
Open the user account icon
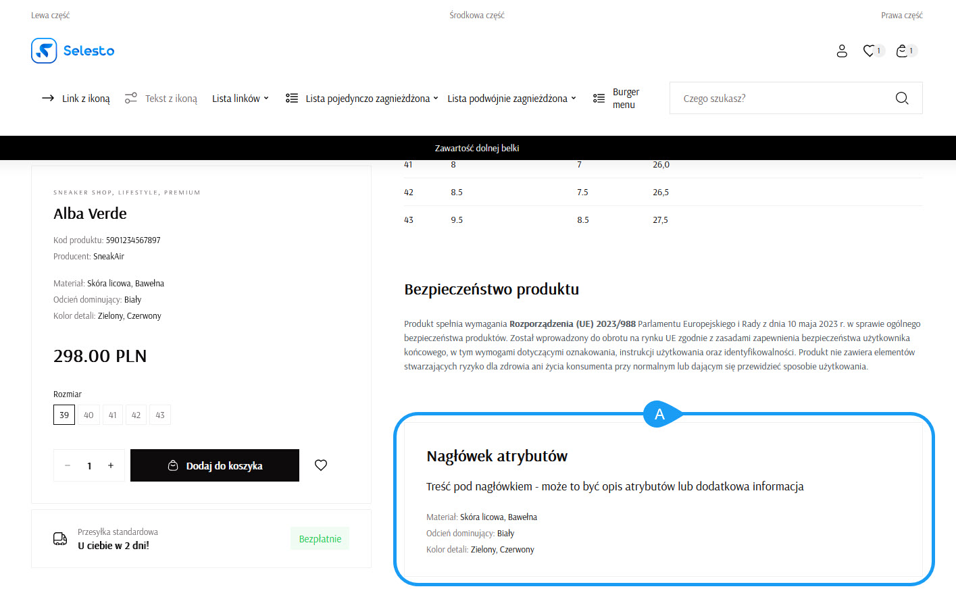coord(842,51)
